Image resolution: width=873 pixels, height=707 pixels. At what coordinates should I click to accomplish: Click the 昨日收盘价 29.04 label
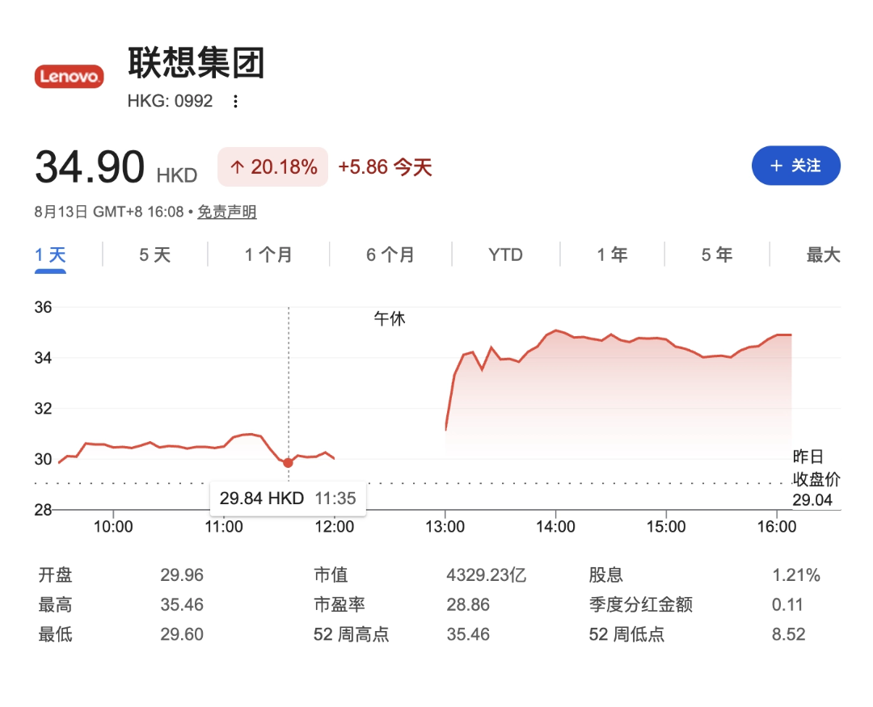816,478
